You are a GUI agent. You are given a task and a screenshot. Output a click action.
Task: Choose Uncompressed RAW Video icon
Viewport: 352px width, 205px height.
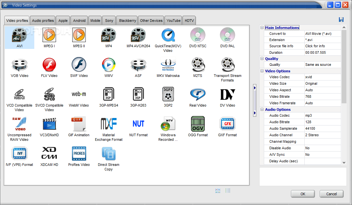tap(20, 124)
